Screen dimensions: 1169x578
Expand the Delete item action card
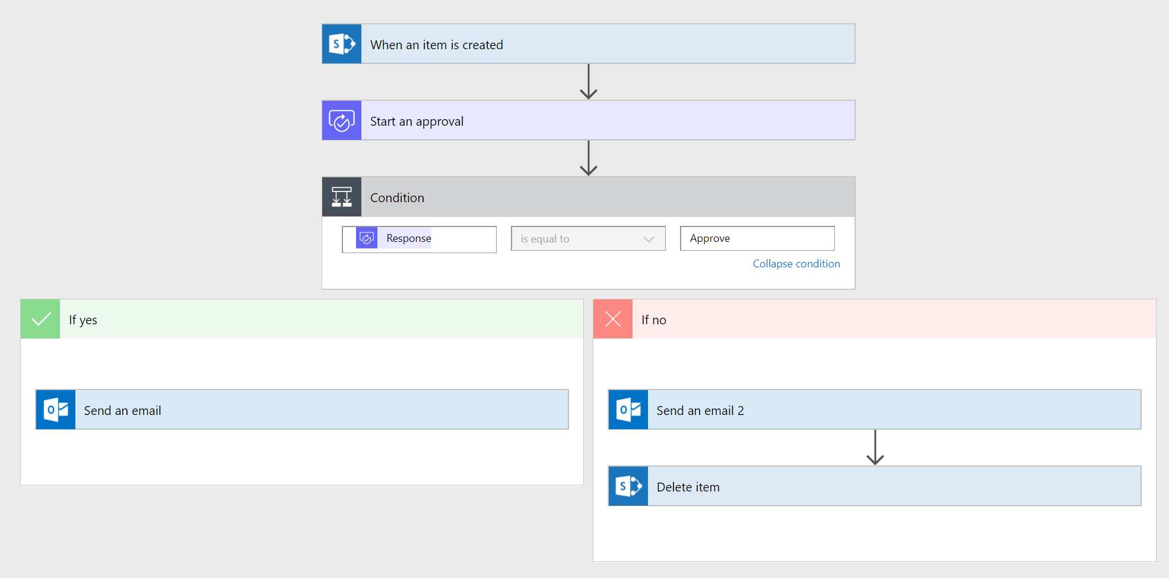click(894, 487)
